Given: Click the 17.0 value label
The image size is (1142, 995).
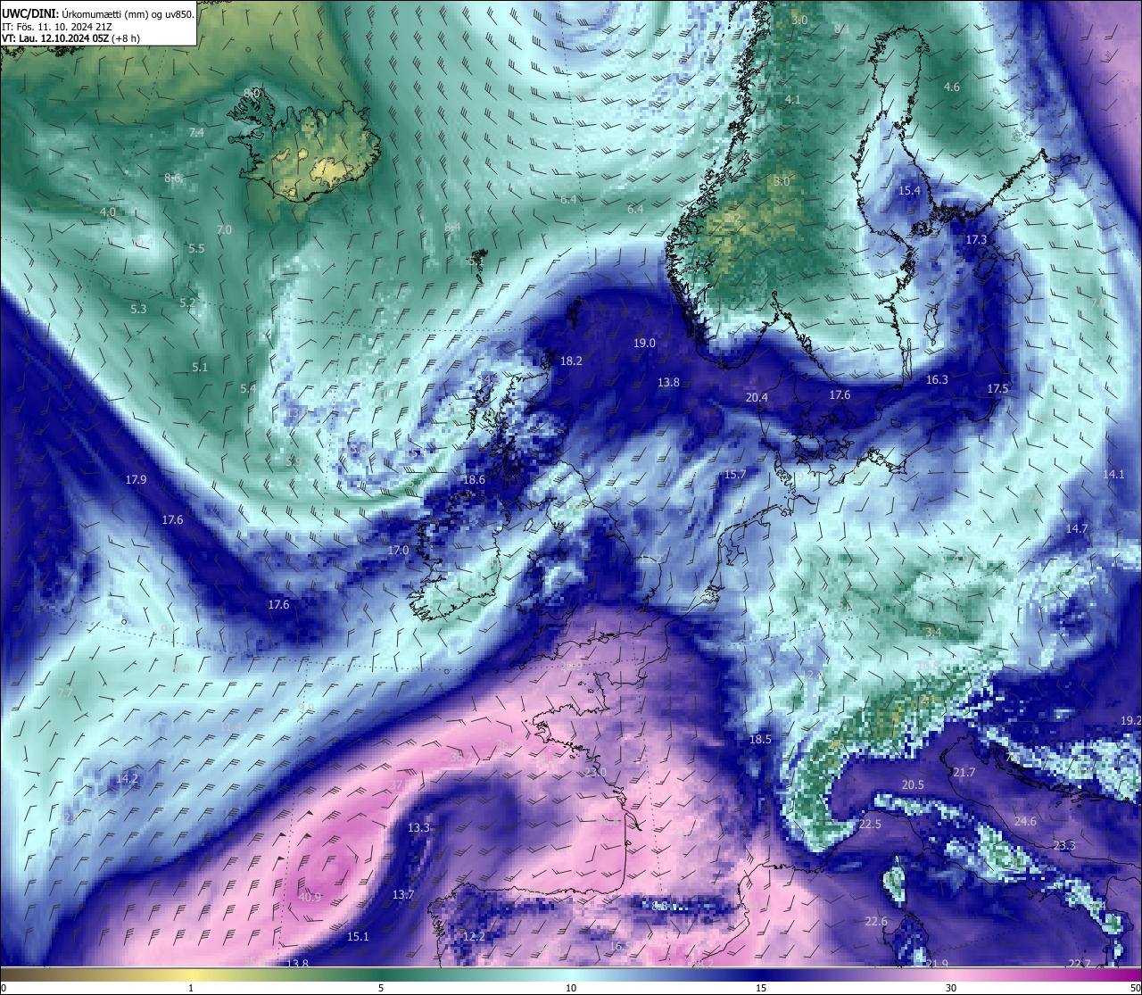Looking at the screenshot, I should click(398, 551).
